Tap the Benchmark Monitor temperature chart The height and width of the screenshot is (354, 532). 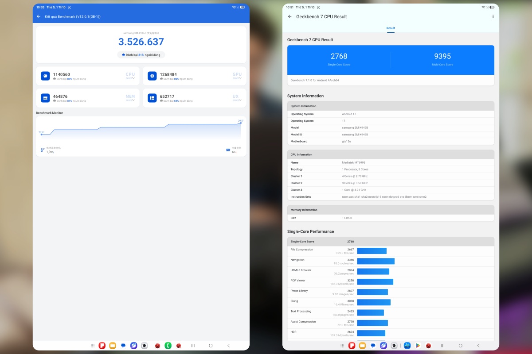141,130
